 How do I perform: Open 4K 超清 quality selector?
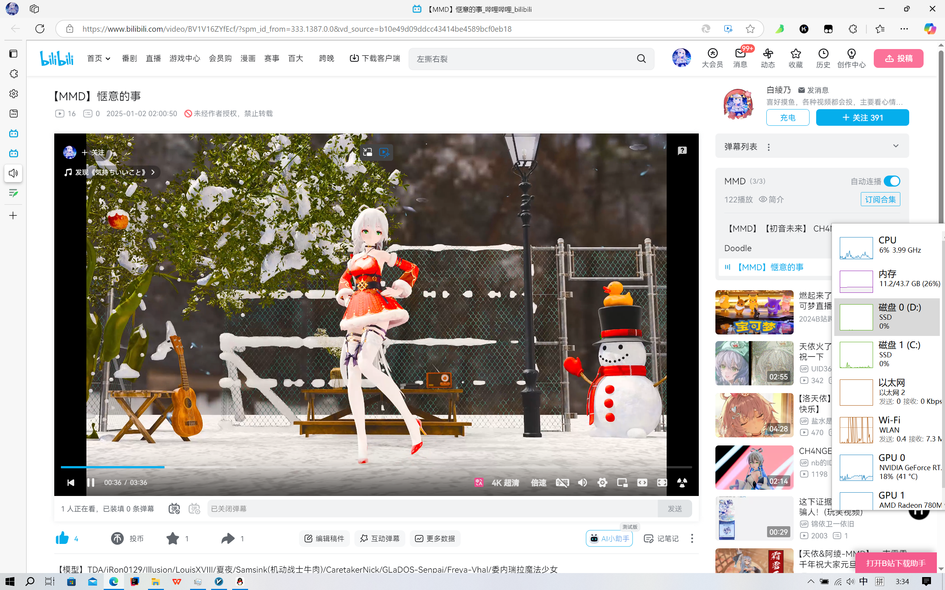click(x=505, y=483)
